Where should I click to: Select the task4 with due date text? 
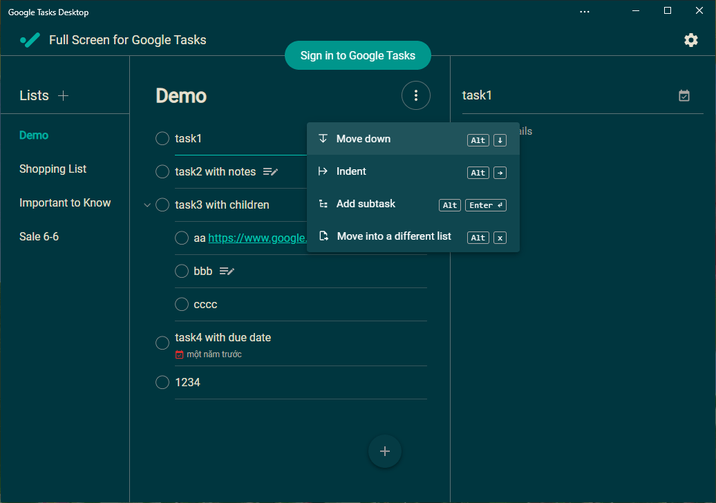(x=223, y=337)
